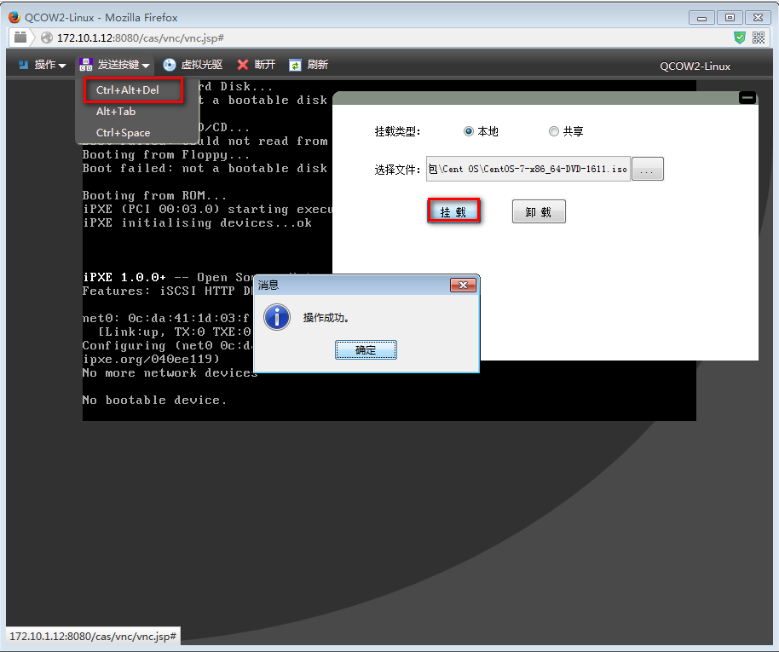This screenshot has width=779, height=652.
Task: Open the 操作 dropdown menu
Action: coord(42,65)
